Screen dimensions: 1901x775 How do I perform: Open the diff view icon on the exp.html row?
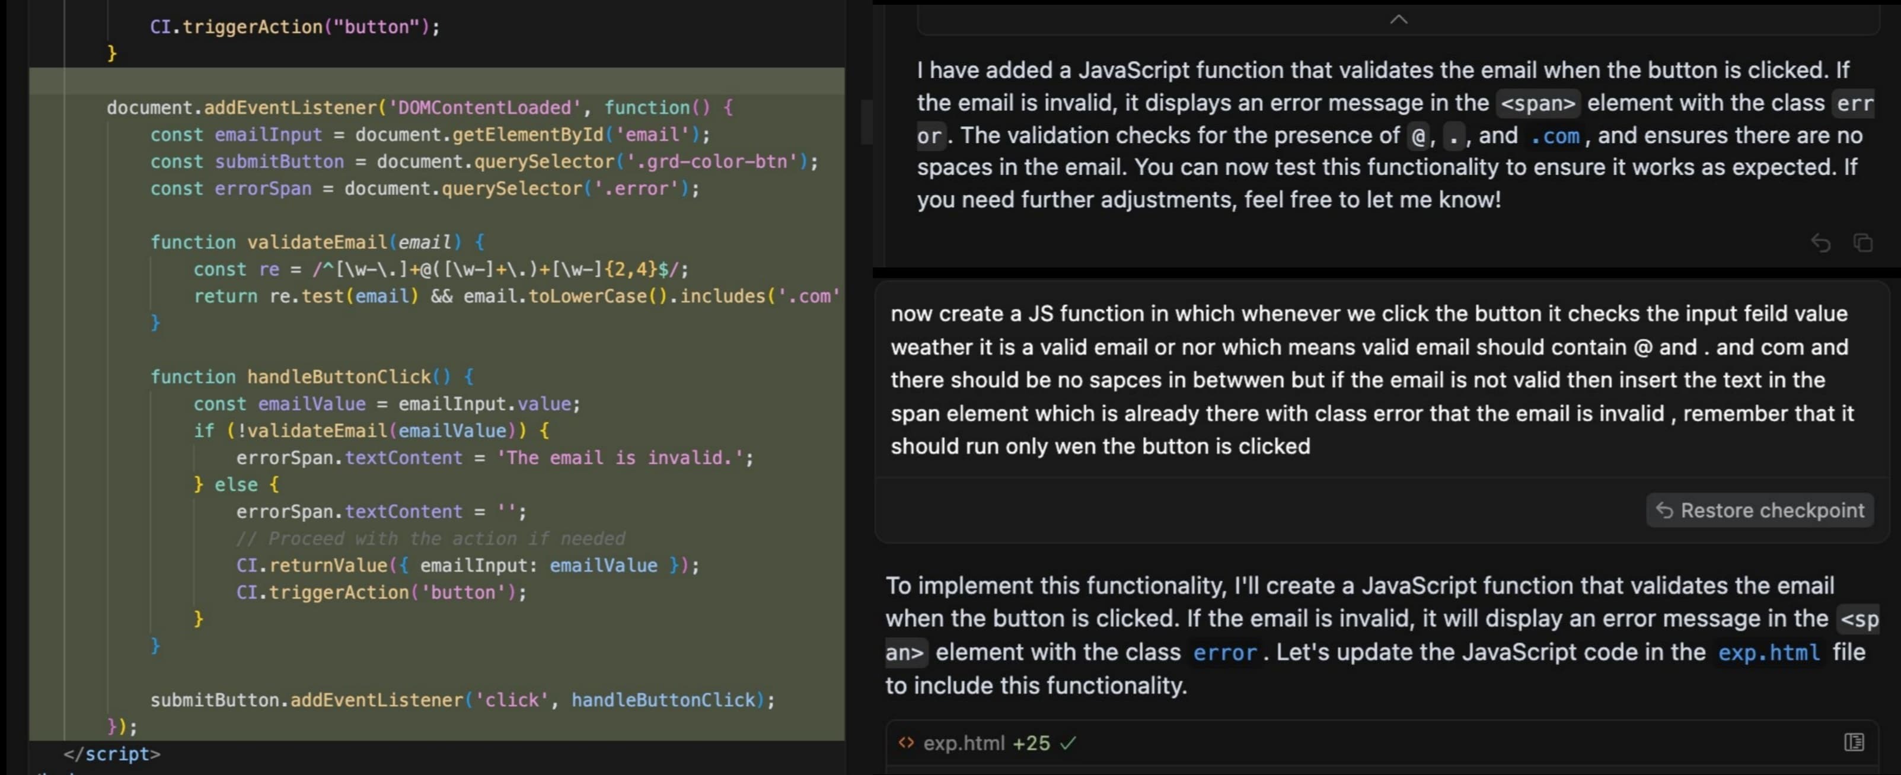1854,742
